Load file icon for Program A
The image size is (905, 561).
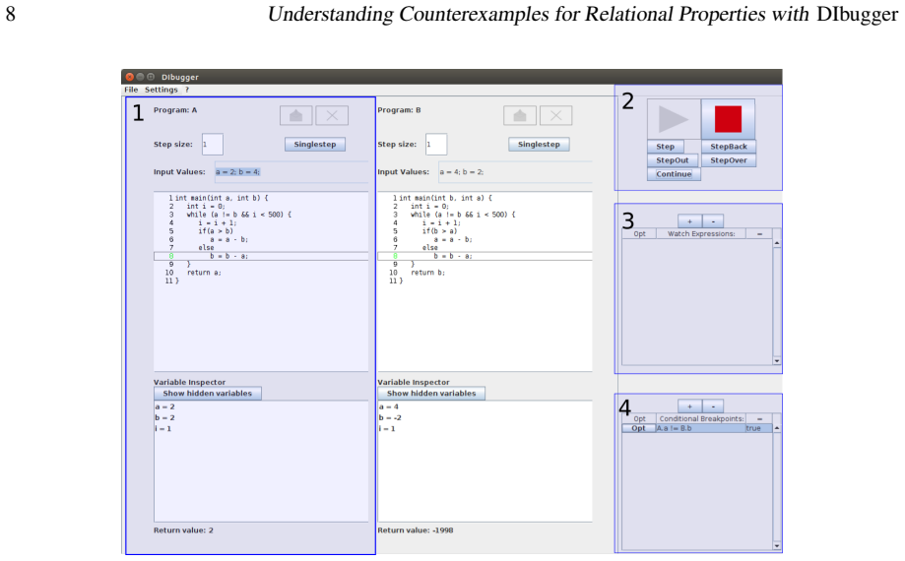[296, 115]
